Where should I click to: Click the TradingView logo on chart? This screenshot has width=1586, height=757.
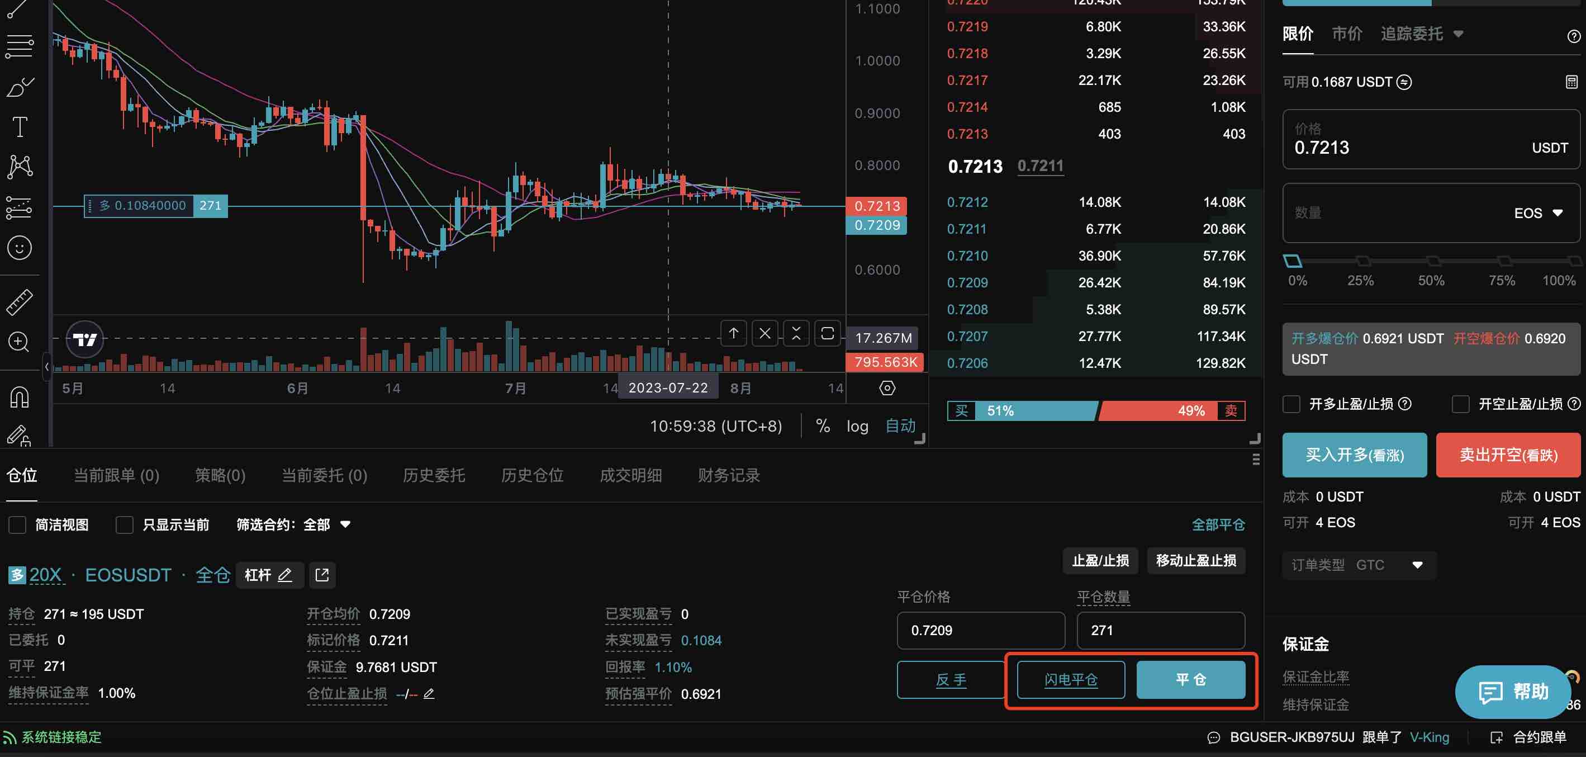85,339
